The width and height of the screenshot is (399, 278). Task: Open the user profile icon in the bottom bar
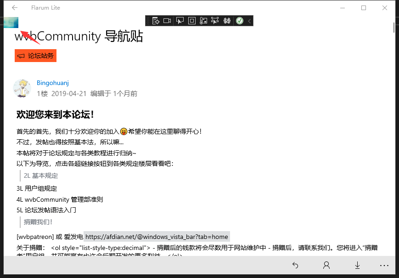click(326, 265)
